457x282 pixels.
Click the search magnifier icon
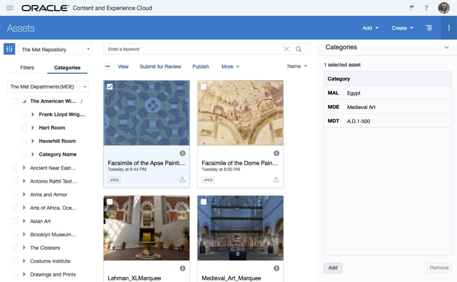(x=299, y=49)
